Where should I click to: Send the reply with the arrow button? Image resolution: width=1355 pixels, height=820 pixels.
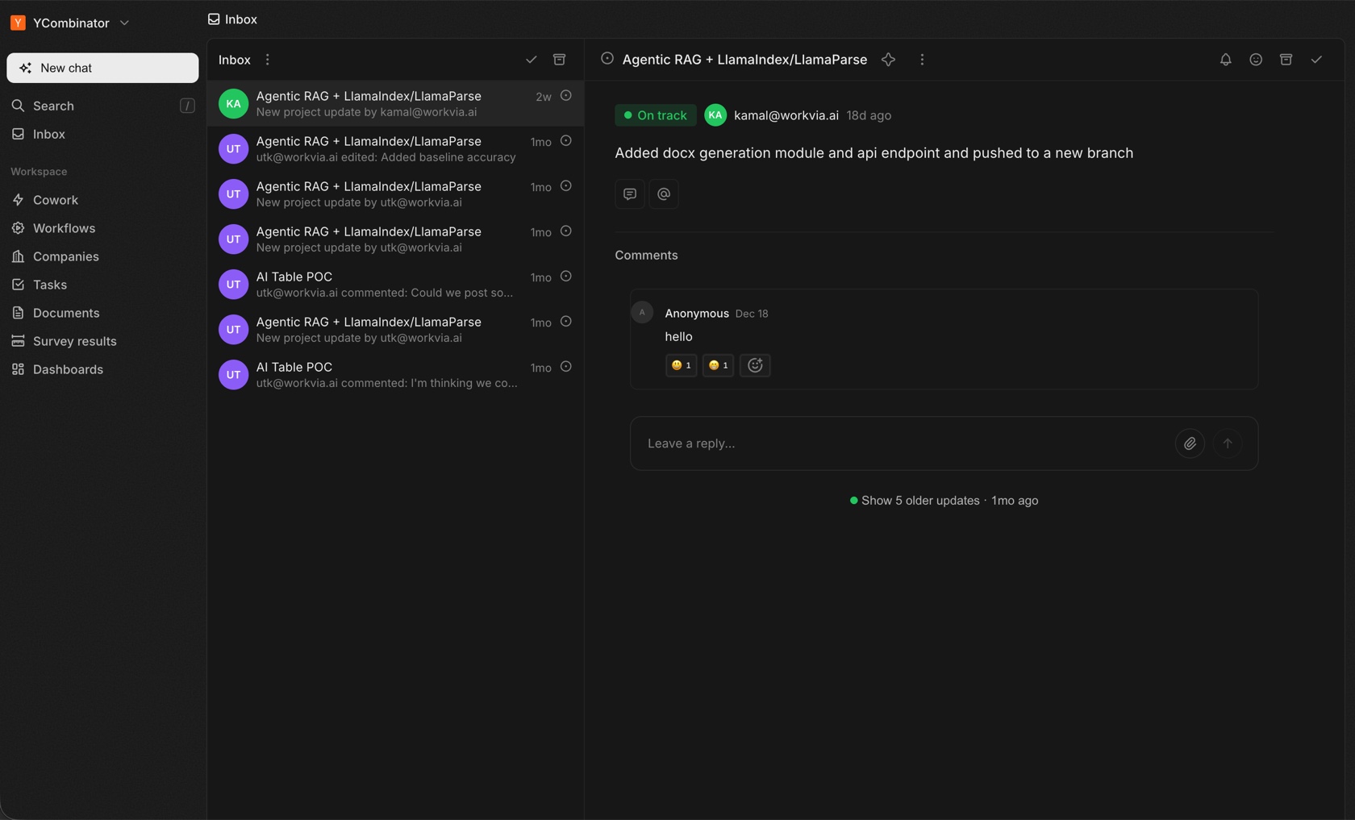pos(1228,443)
